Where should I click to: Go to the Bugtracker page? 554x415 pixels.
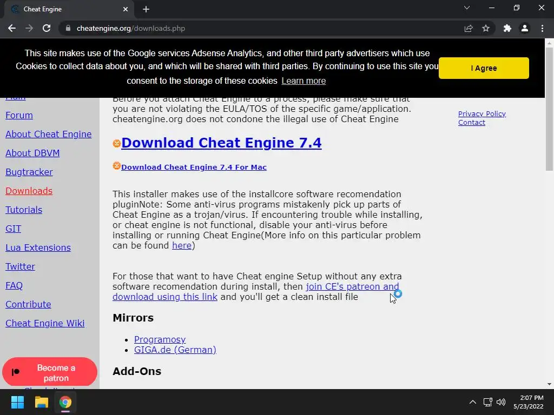(x=29, y=172)
